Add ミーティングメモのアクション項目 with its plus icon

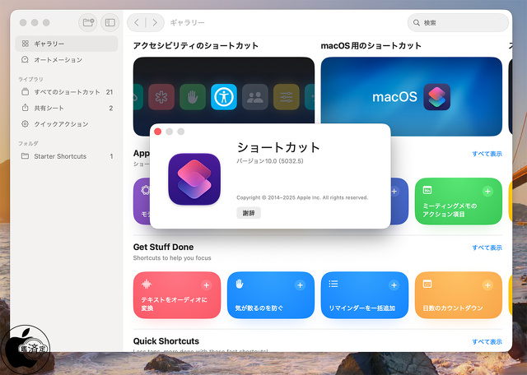coord(487,192)
